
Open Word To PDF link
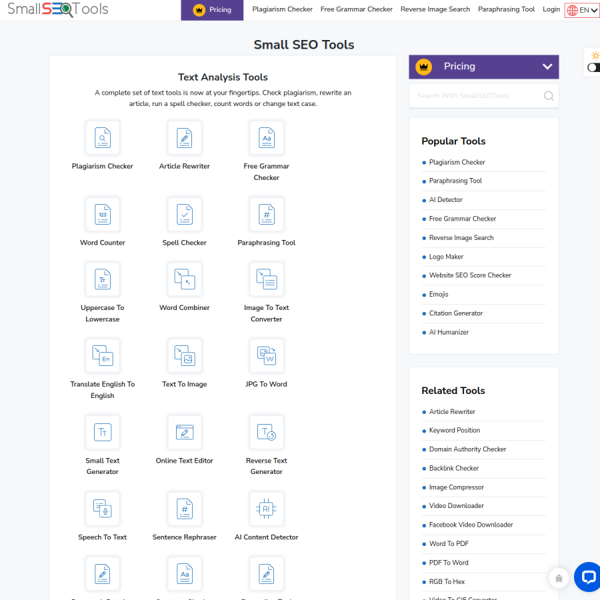pyautogui.click(x=449, y=544)
